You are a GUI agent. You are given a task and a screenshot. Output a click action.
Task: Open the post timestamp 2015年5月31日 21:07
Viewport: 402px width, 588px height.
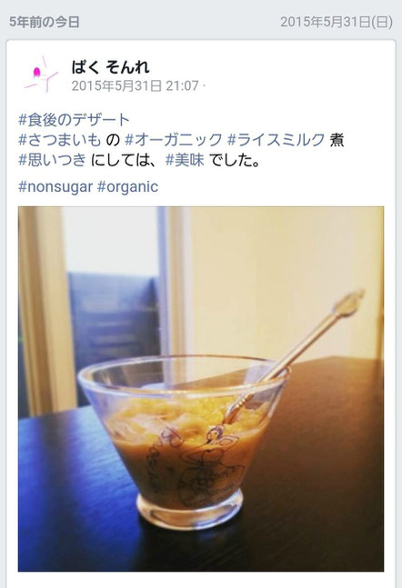(136, 85)
